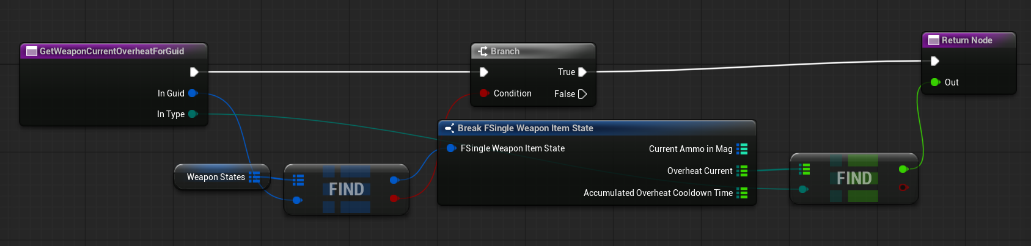Select the green FIND map node
This screenshot has width=1031, height=246.
pos(854,178)
